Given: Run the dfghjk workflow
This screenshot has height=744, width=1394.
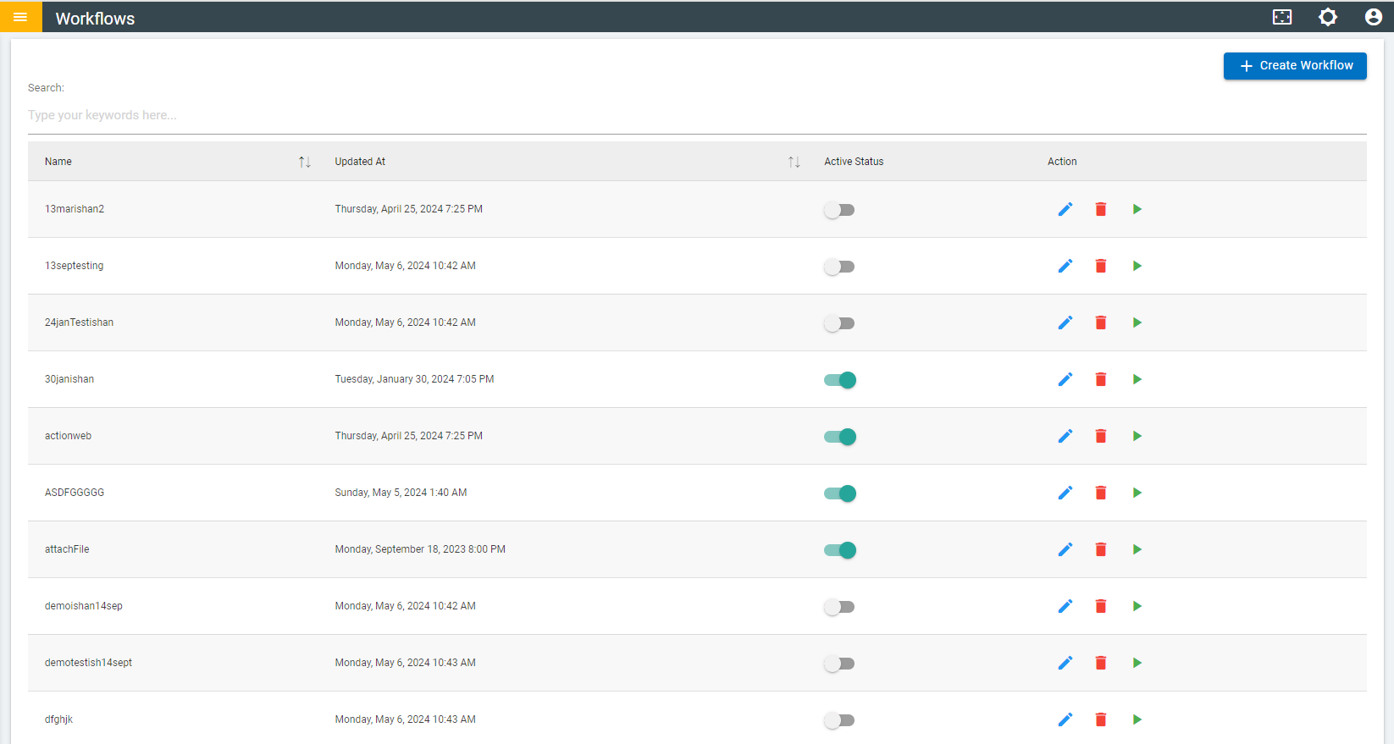Looking at the screenshot, I should point(1137,719).
